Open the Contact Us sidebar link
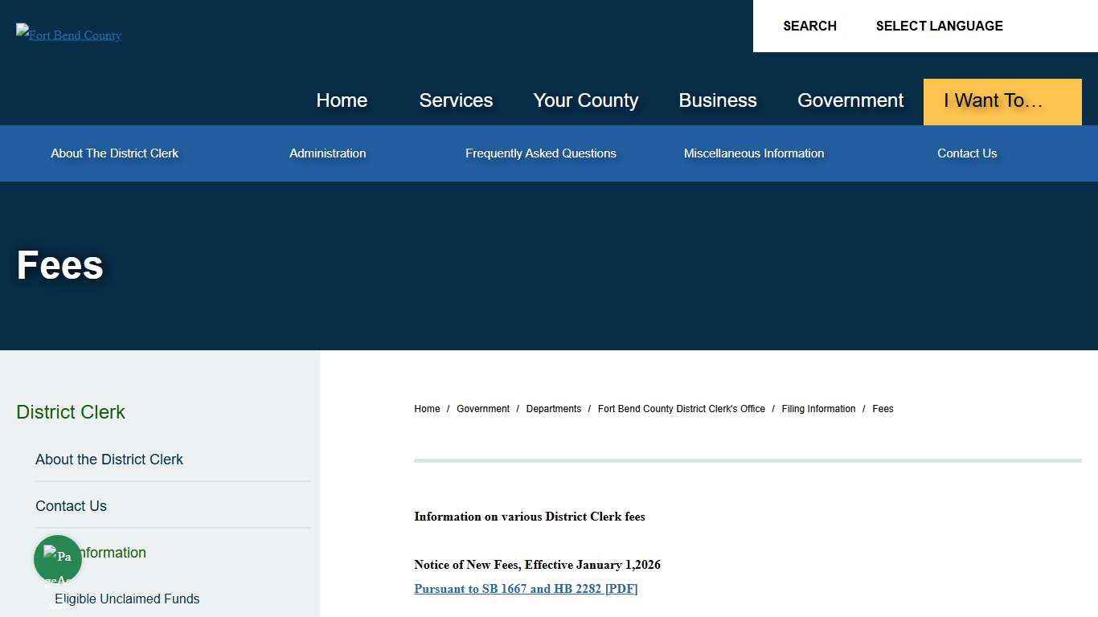Viewport: 1098px width, 617px height. click(71, 505)
